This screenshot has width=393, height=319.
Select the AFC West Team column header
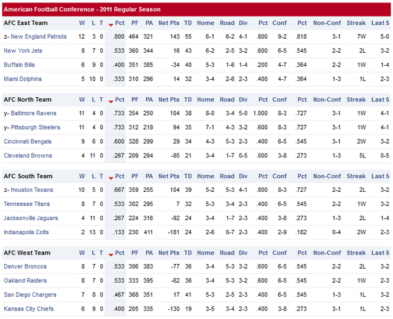[x=27, y=253]
